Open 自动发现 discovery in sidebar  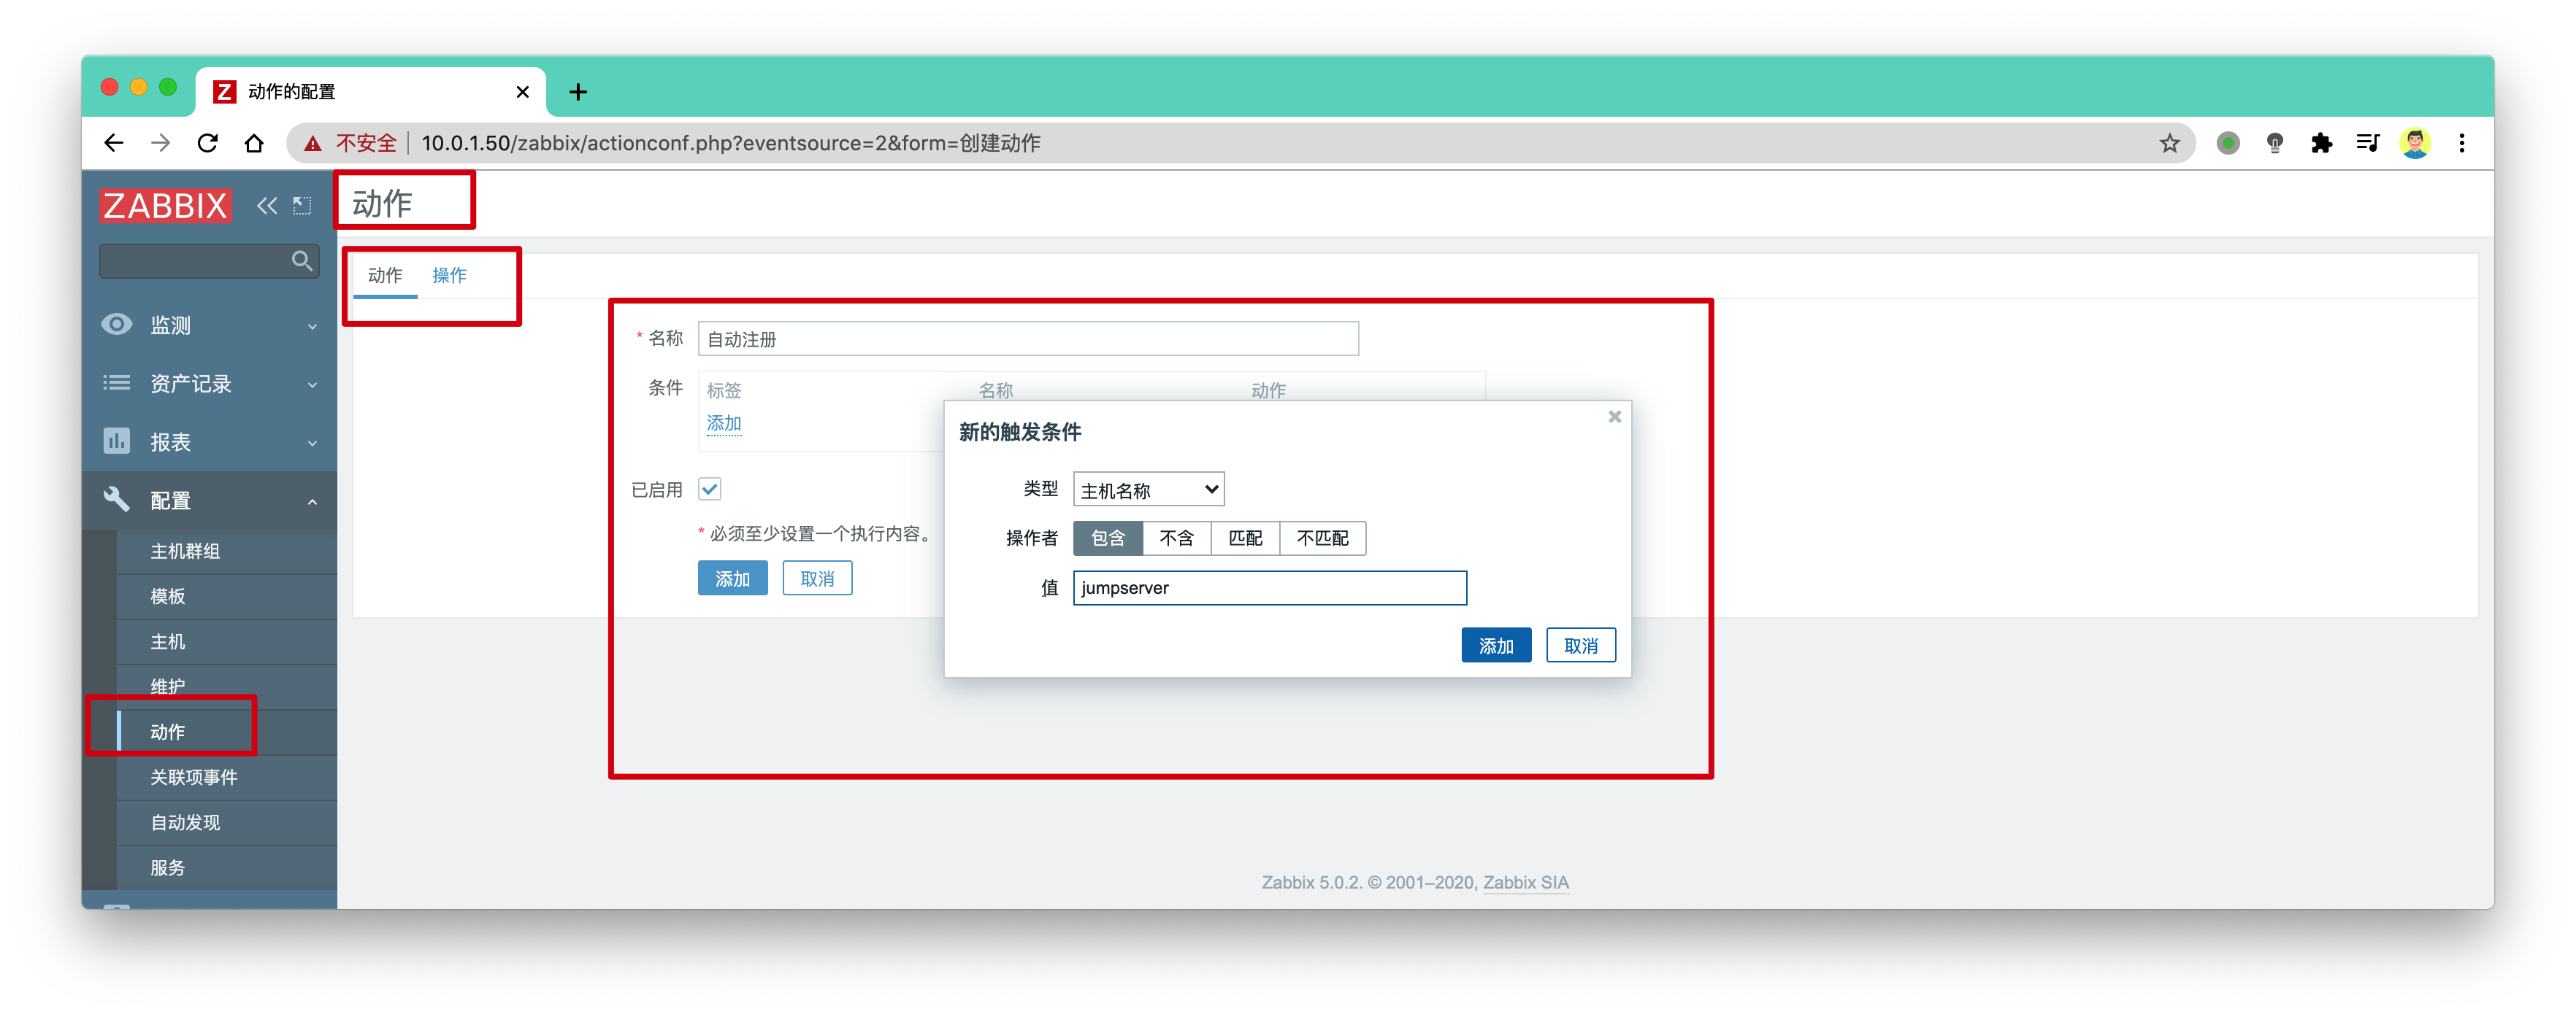226,822
